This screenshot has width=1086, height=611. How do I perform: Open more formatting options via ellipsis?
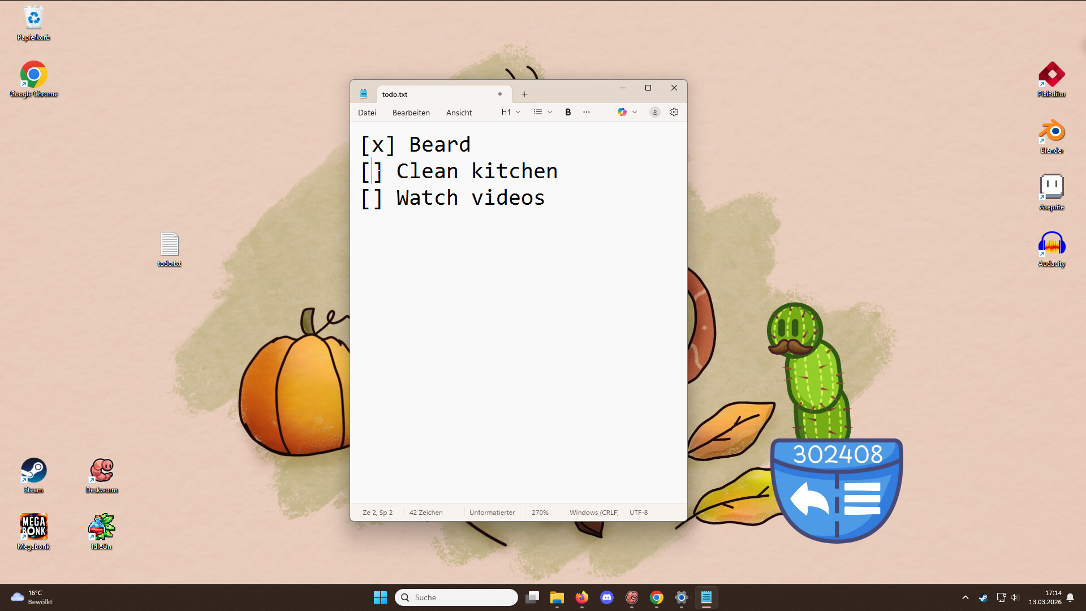pos(586,112)
